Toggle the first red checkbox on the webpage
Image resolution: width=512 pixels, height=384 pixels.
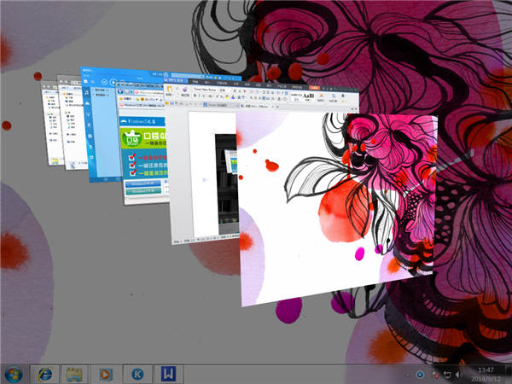click(132, 157)
